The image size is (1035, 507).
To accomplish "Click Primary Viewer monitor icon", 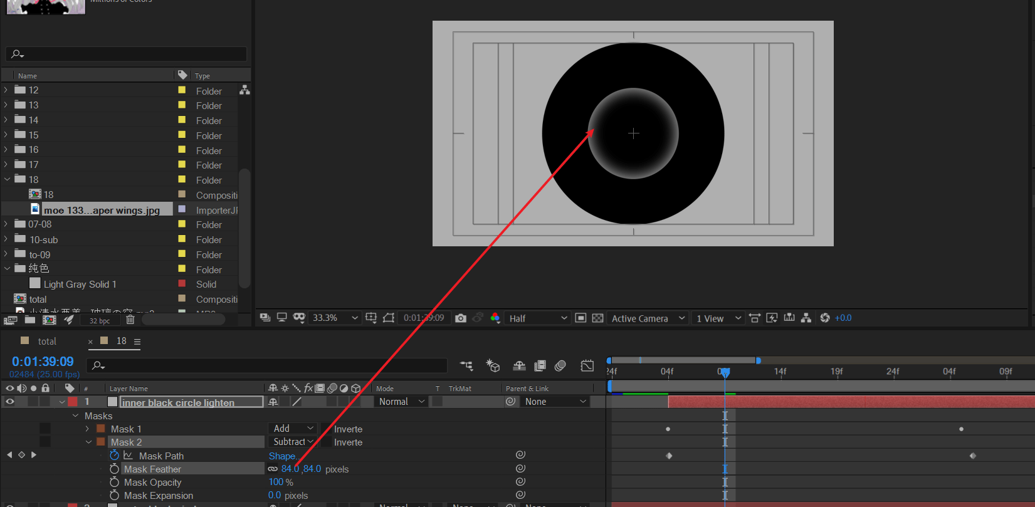I will click(x=281, y=318).
